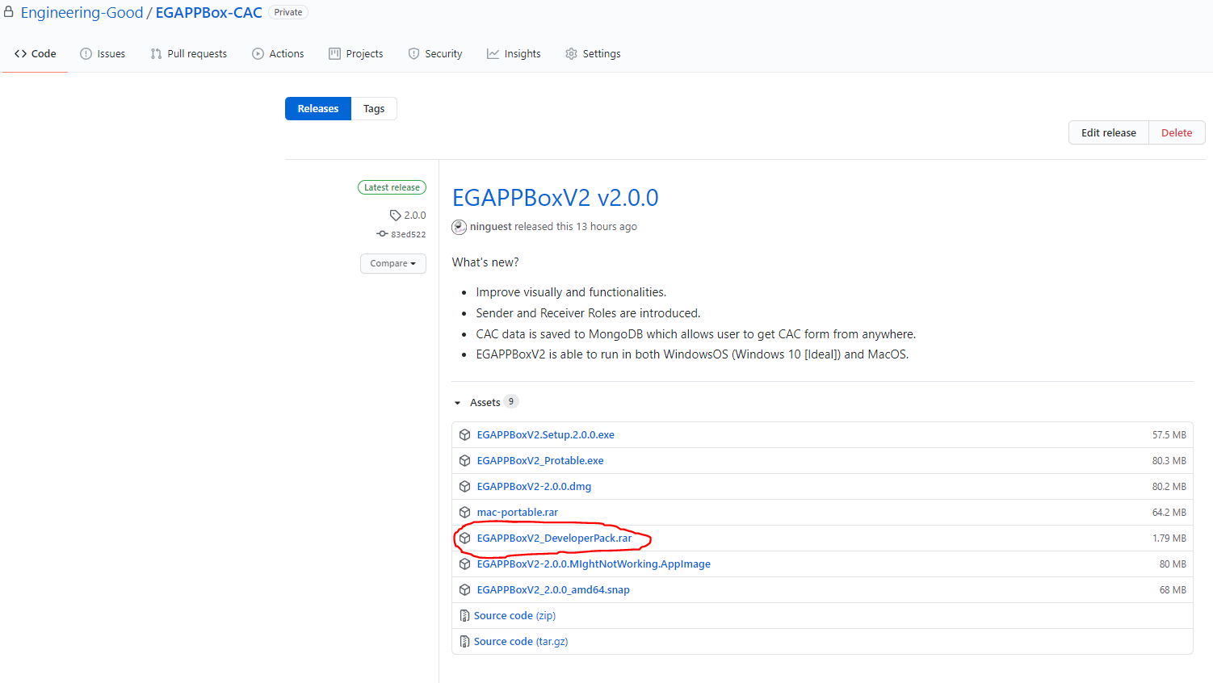The width and height of the screenshot is (1213, 683).
Task: Switch to the Tags view
Action: pos(374,109)
